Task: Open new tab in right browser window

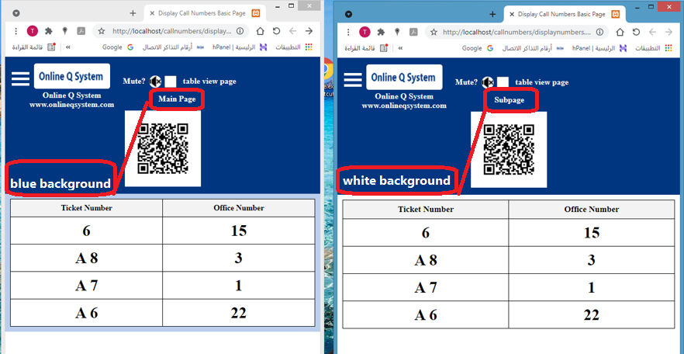Action: [x=492, y=14]
